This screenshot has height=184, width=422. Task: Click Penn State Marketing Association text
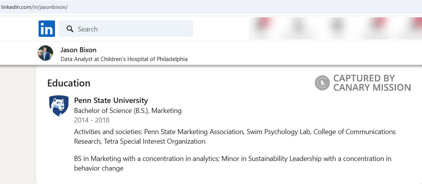[194, 132]
